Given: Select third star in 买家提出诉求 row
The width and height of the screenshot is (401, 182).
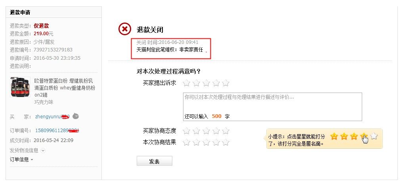Looking at the screenshot, I should (x=206, y=83).
